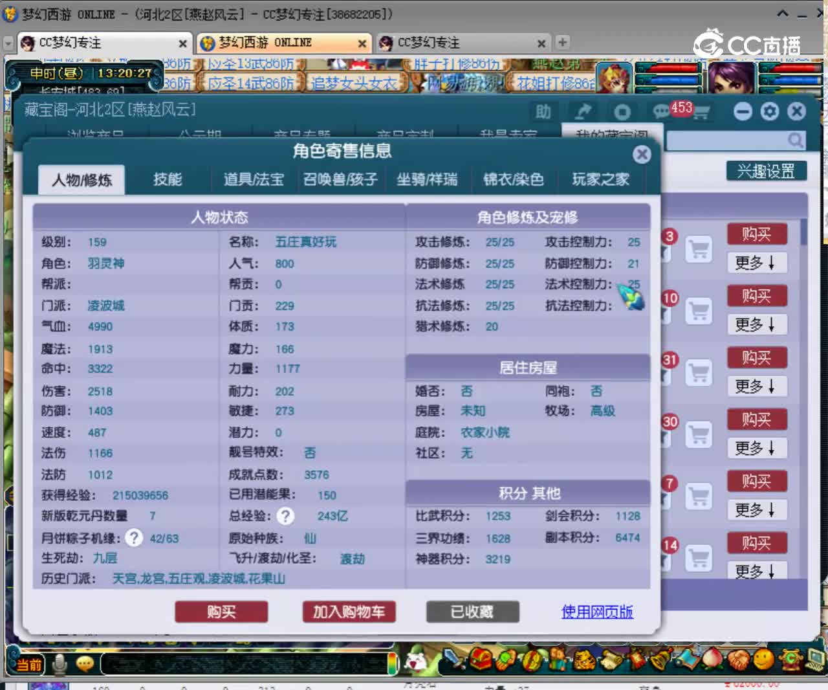Close the 梦幻西游 ONLINE tab
The height and width of the screenshot is (690, 828).
click(362, 43)
